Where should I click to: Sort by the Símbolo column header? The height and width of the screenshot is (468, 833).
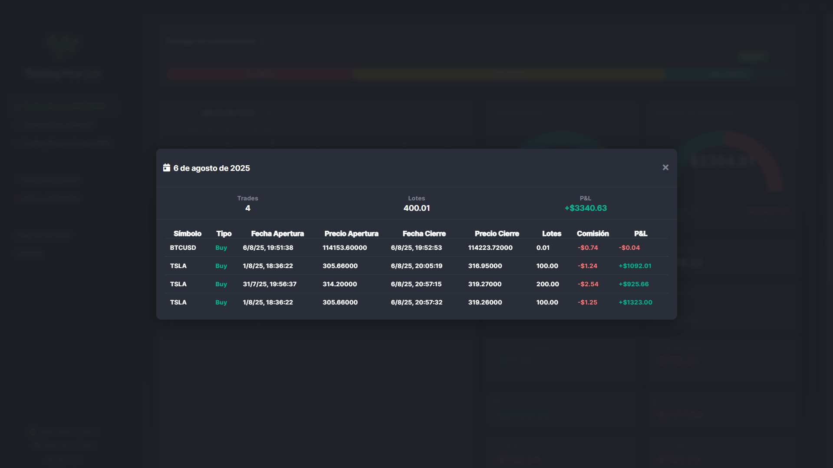click(x=187, y=234)
